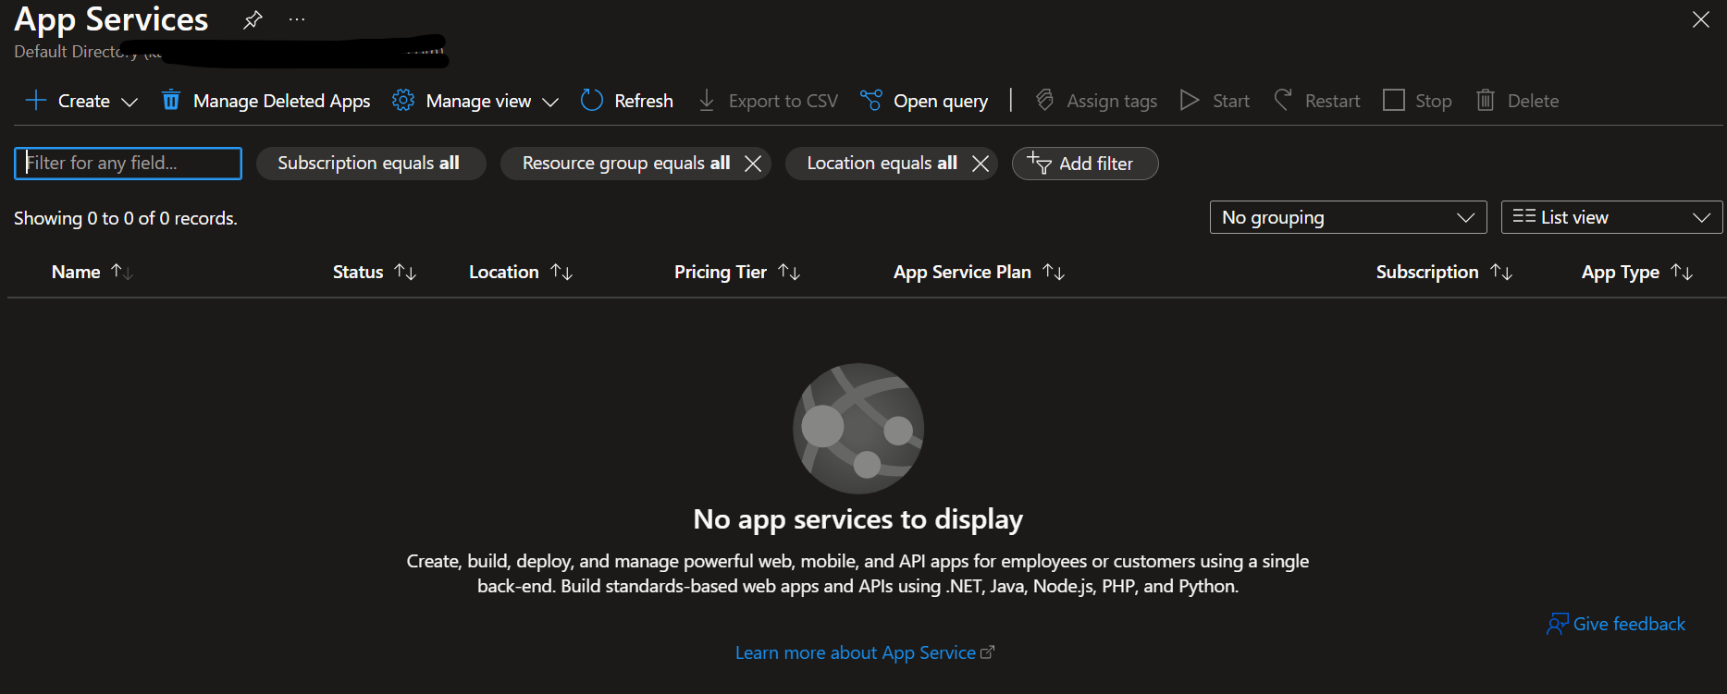Screen dimensions: 1727x694
Task: Sort by App Type column
Action: coord(1637,272)
